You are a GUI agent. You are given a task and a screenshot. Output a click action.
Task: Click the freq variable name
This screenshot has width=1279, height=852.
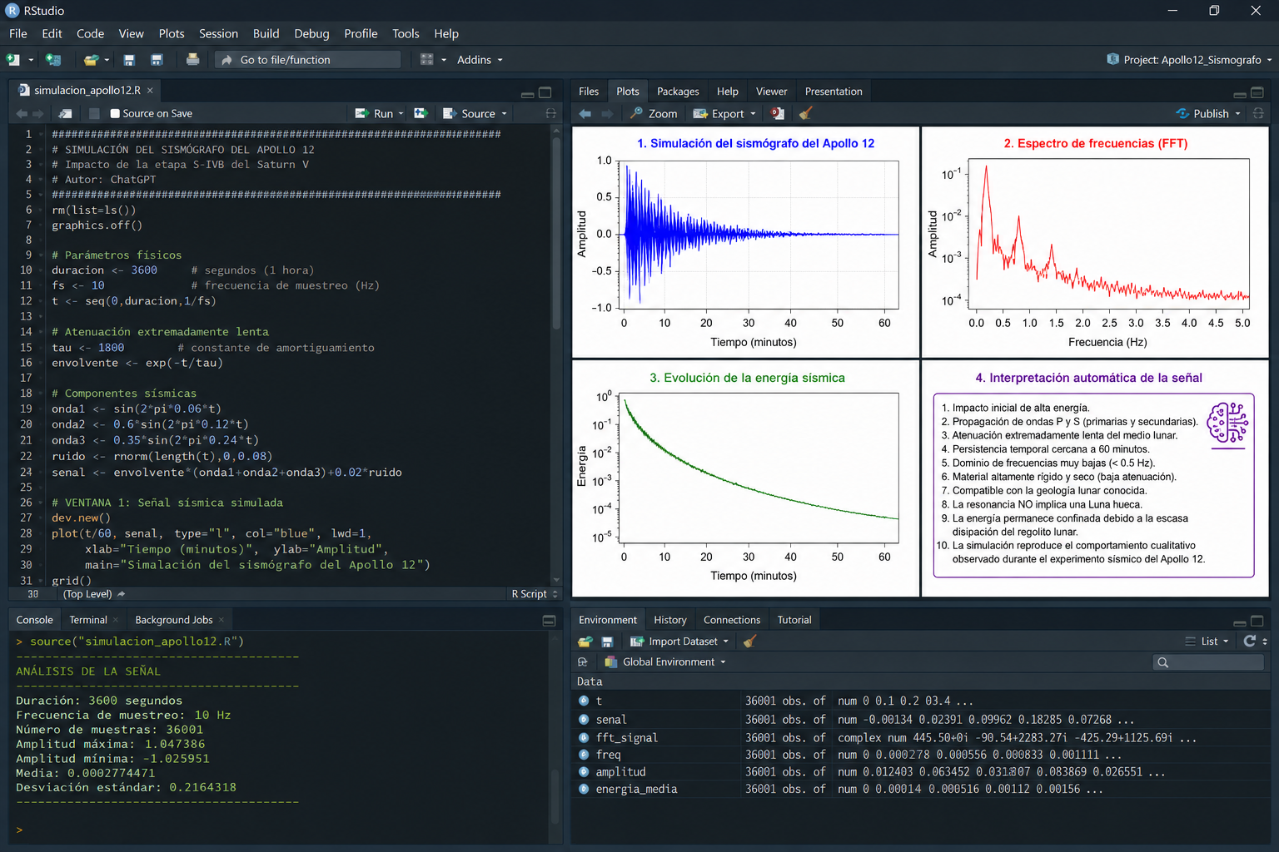point(608,755)
